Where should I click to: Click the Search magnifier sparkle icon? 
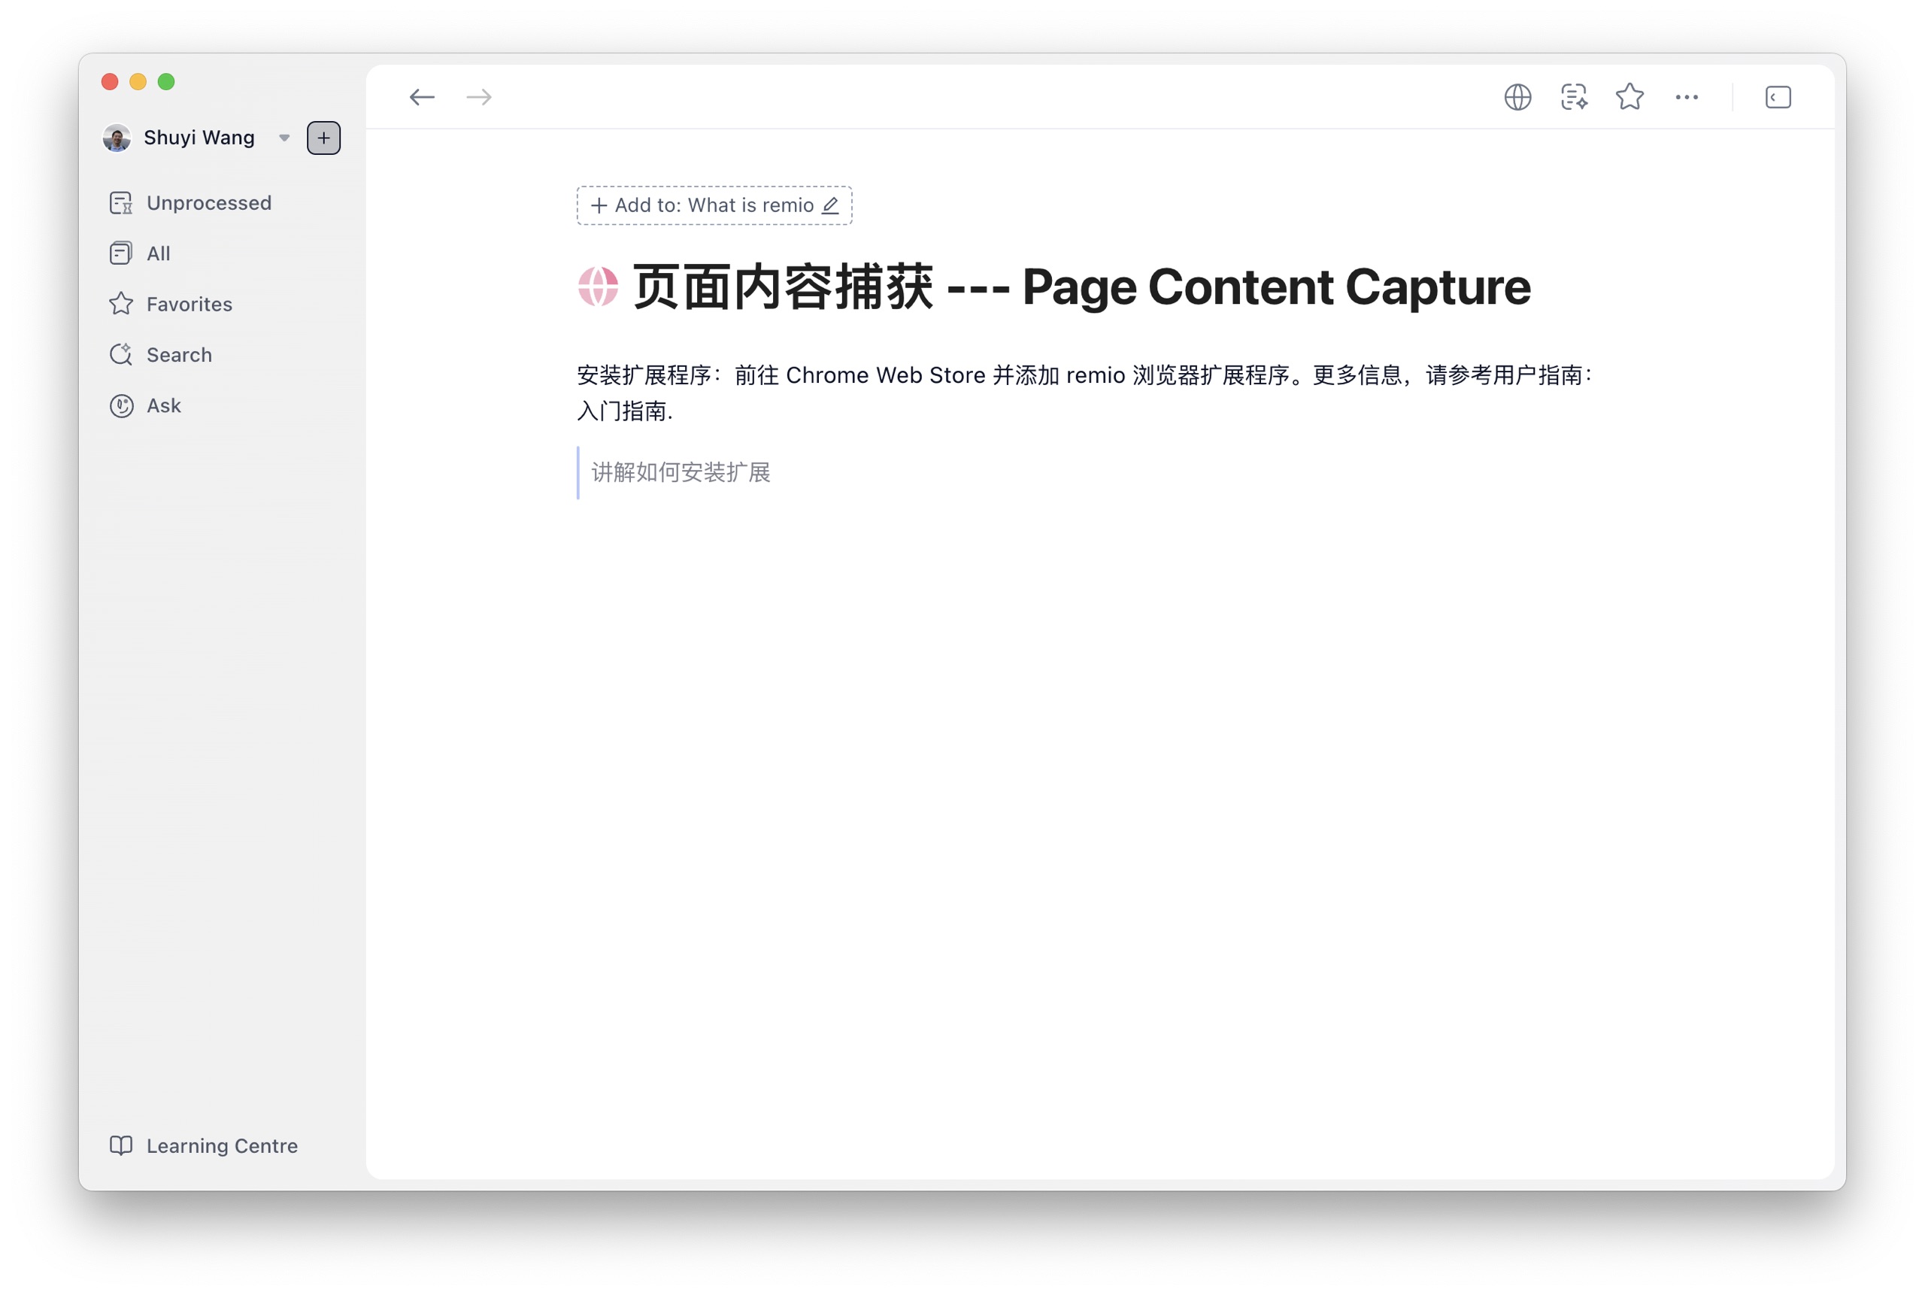121,355
